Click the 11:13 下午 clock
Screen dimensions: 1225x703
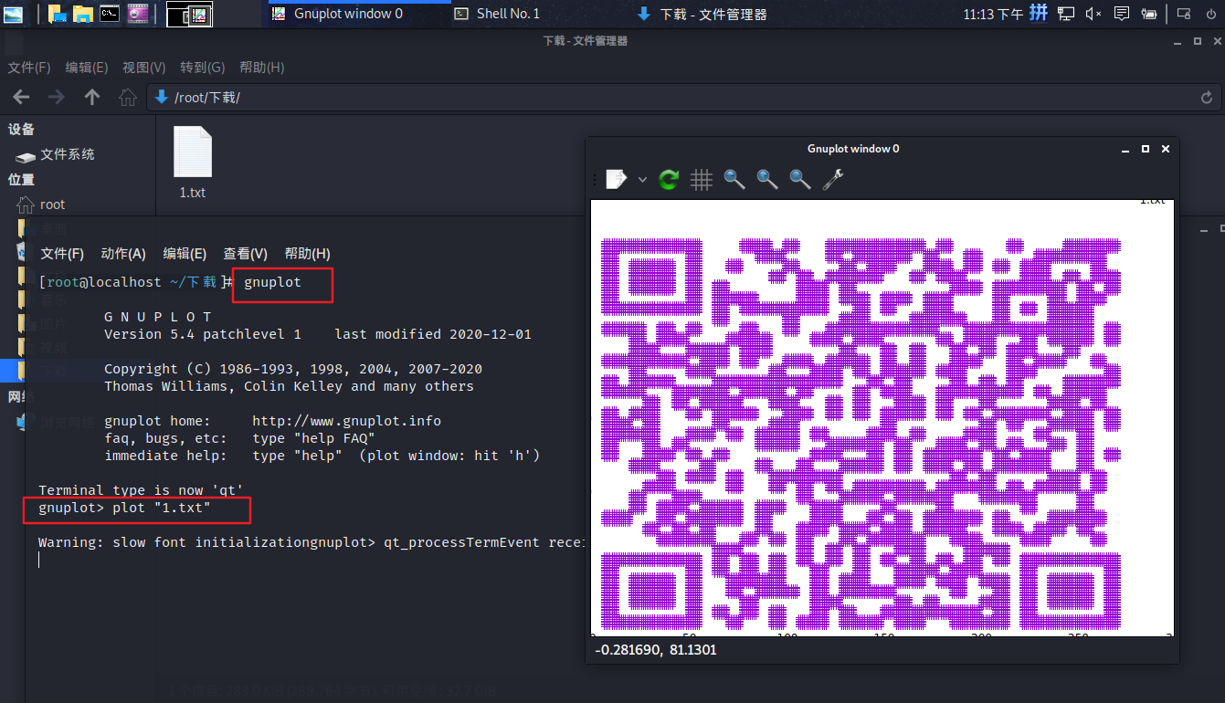pyautogui.click(x=993, y=14)
